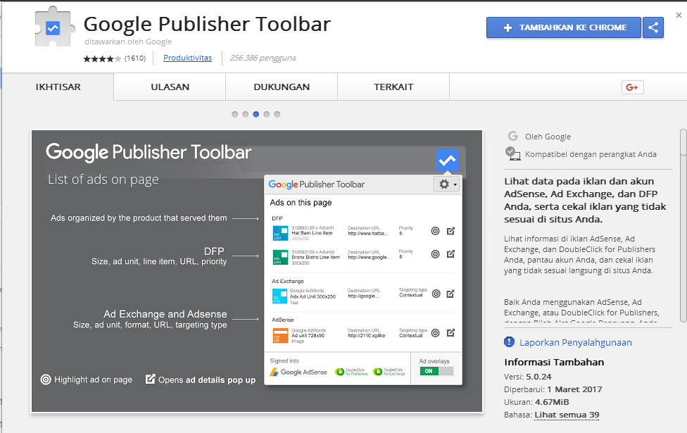The image size is (687, 433).
Task: Select the first carousel dot
Action: click(x=235, y=114)
